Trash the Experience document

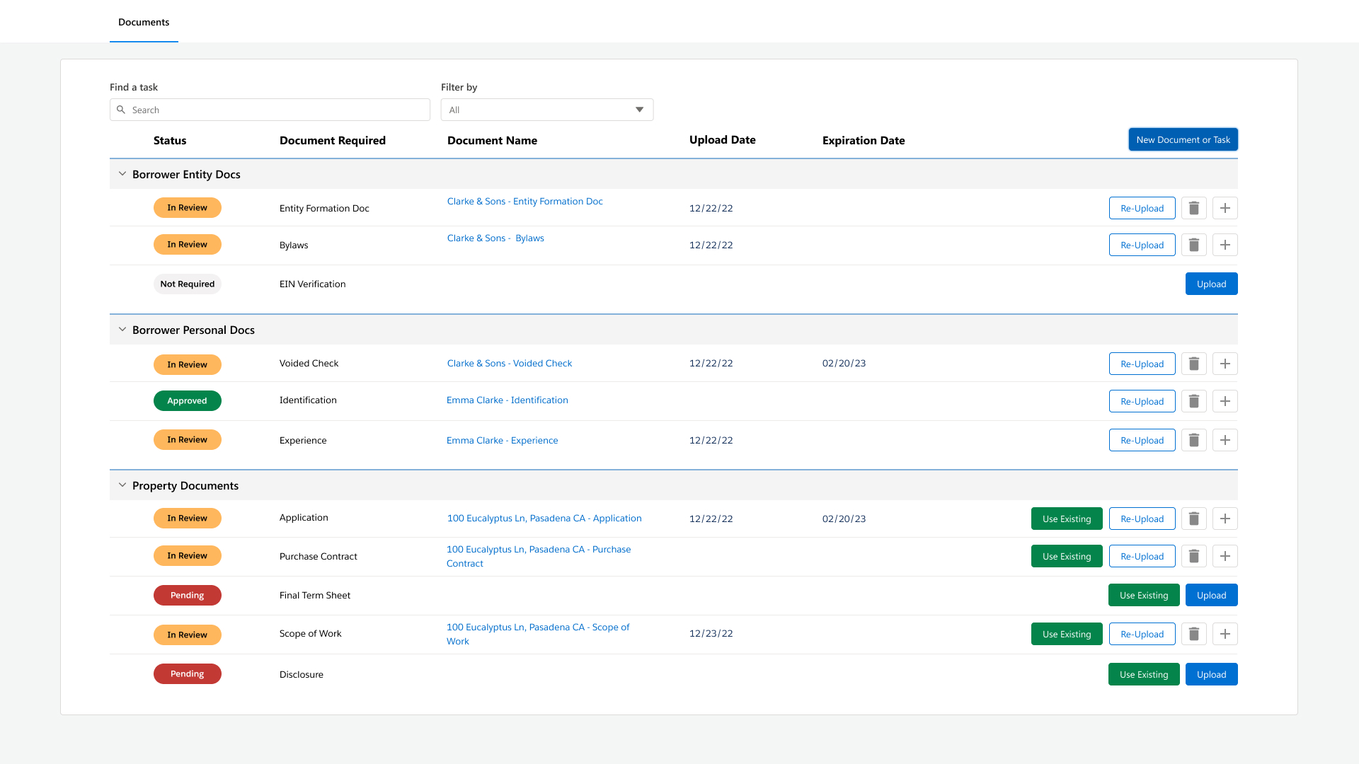pos(1193,440)
